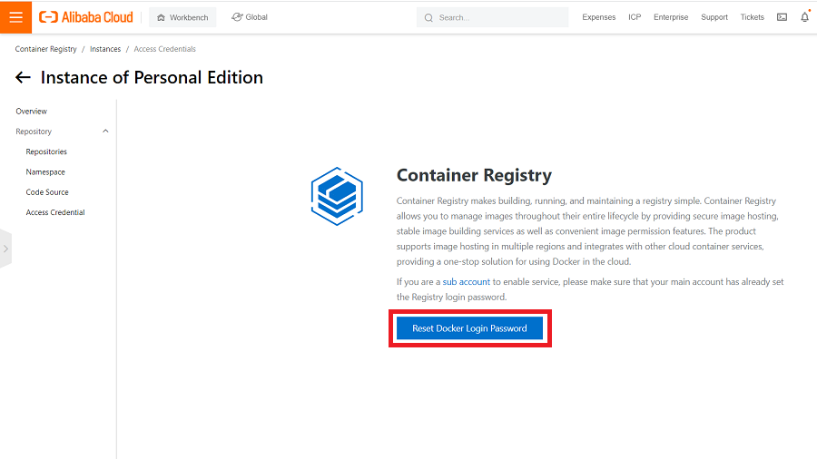Go to Overview in sidebar
The width and height of the screenshot is (817, 459).
pyautogui.click(x=32, y=112)
